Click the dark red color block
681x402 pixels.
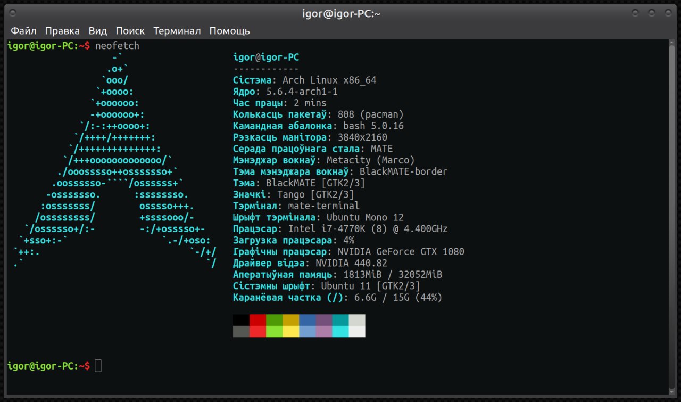click(258, 320)
